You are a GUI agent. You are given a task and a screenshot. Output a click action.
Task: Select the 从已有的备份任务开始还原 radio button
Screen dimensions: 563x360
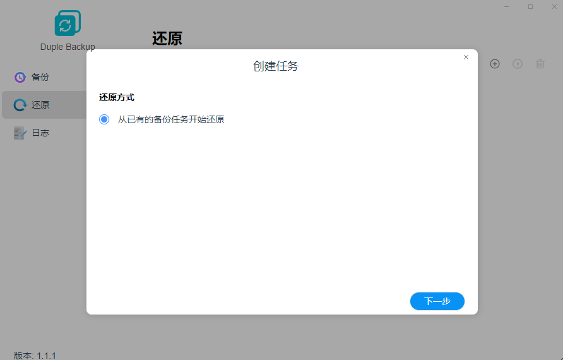click(104, 119)
